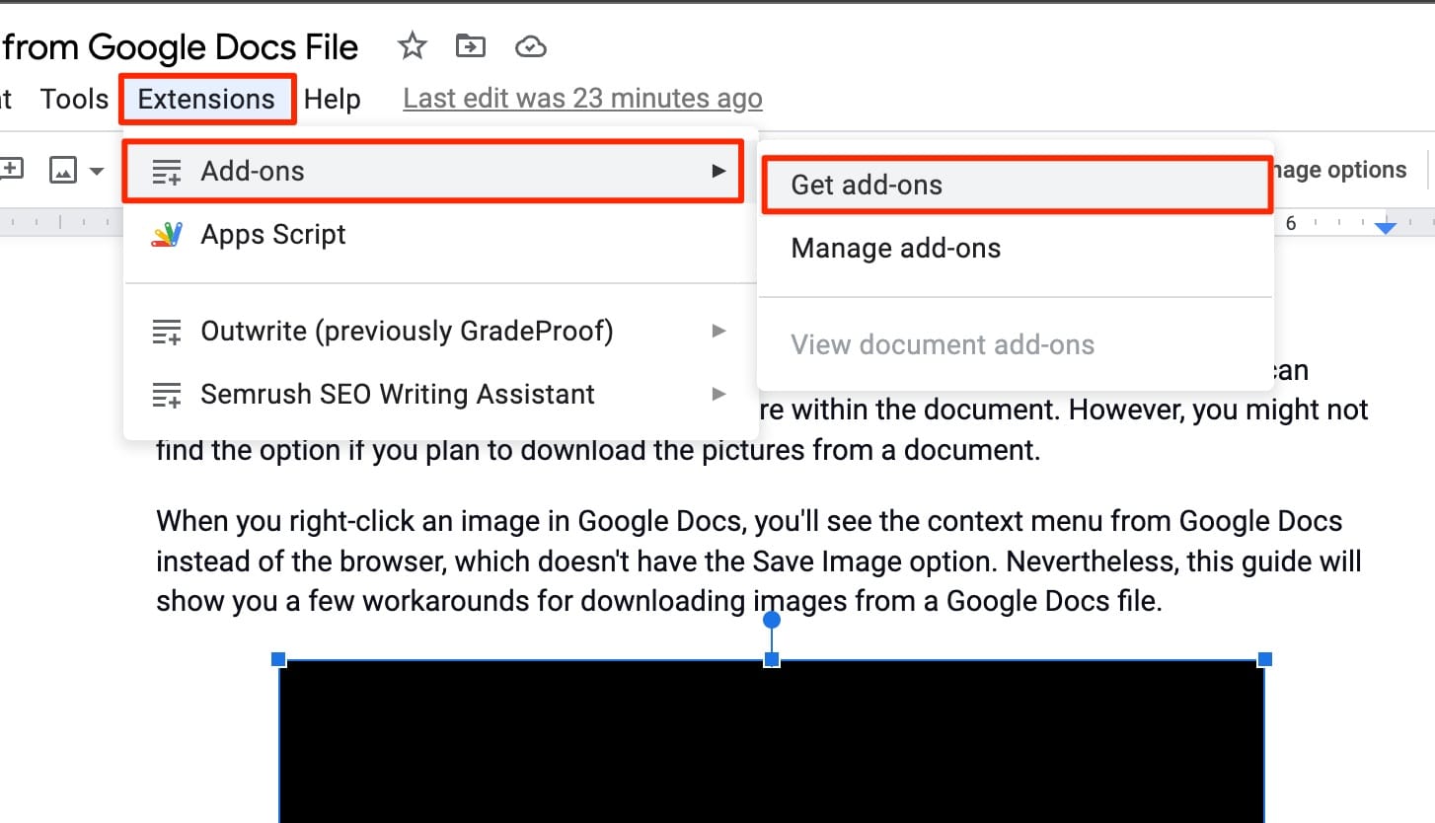Open the dropdown arrow beside the image icon

tap(97, 171)
